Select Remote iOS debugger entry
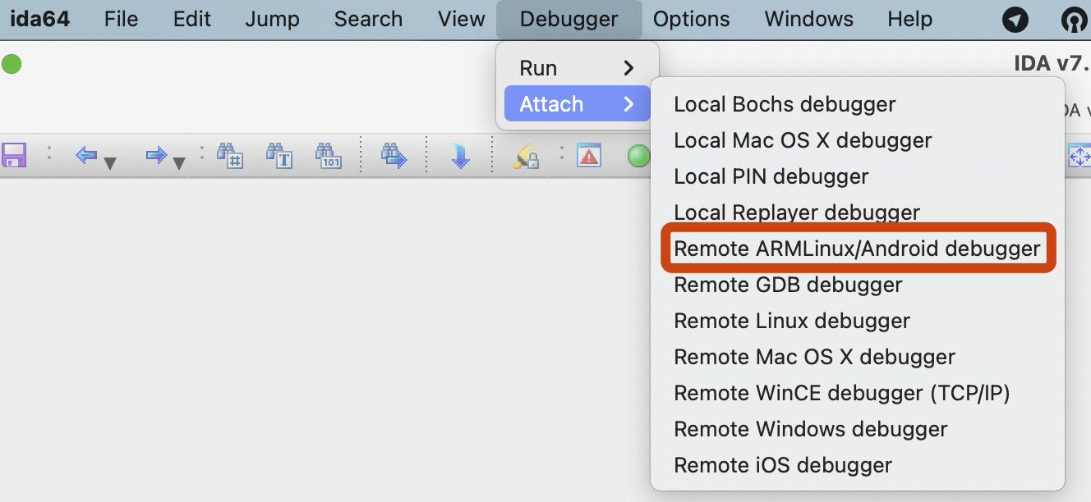Image resolution: width=1091 pixels, height=502 pixels. (782, 464)
